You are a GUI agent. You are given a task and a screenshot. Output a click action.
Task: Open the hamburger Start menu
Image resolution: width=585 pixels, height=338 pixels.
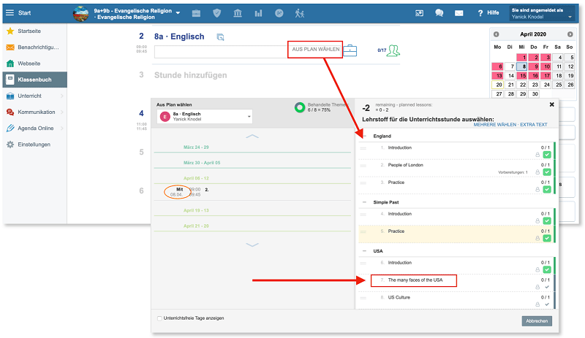pos(10,12)
